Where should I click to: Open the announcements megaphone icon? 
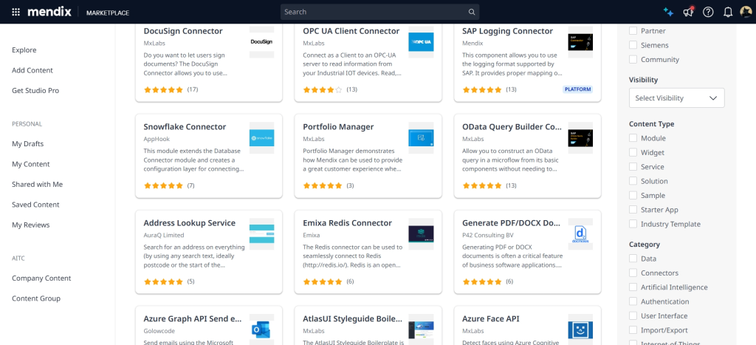(688, 12)
